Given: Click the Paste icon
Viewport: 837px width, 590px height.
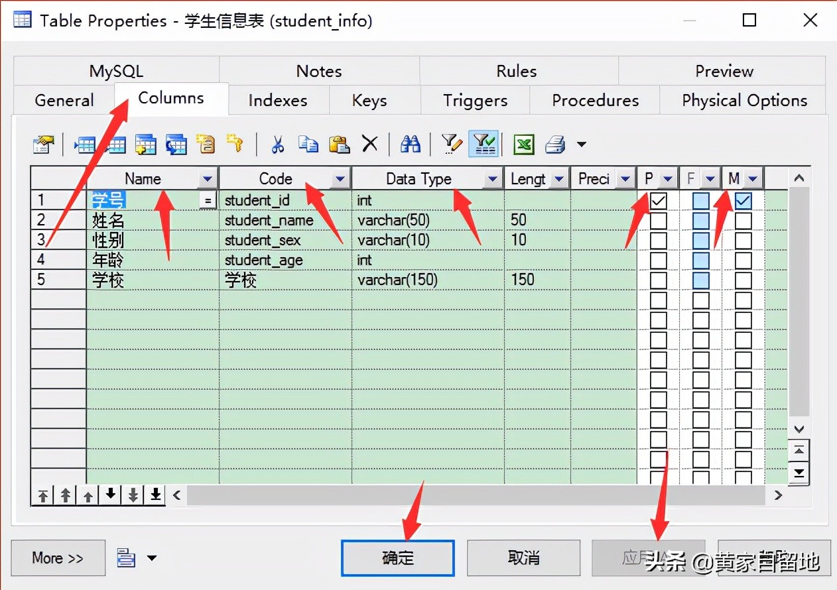Looking at the screenshot, I should pyautogui.click(x=339, y=144).
